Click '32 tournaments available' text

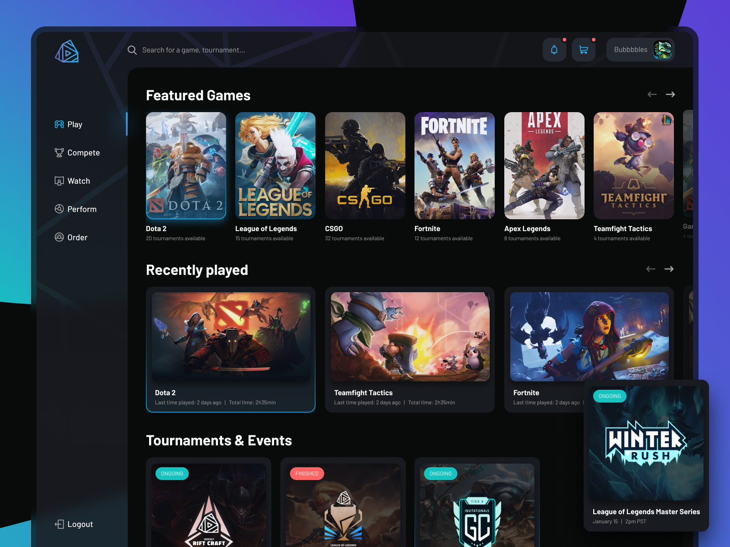(x=355, y=238)
